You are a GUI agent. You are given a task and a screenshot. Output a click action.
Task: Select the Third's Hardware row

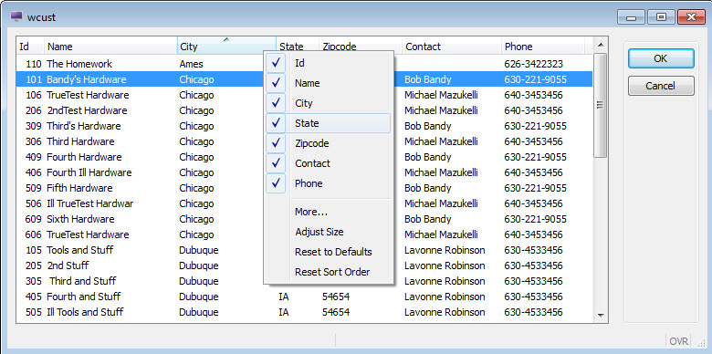(304, 126)
